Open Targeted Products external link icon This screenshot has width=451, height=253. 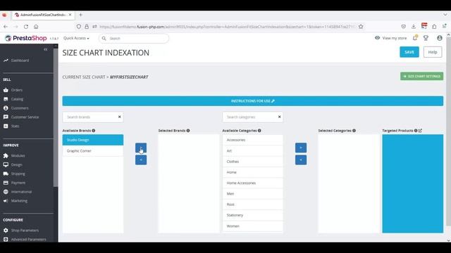(420, 131)
